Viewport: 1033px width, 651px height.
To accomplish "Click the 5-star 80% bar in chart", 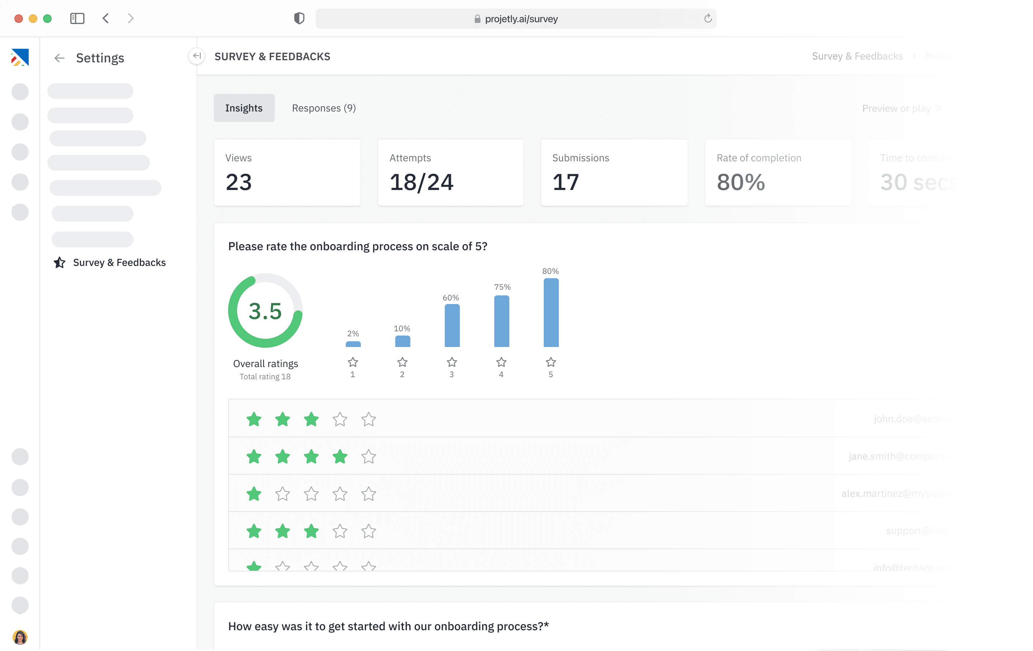I will 551,313.
